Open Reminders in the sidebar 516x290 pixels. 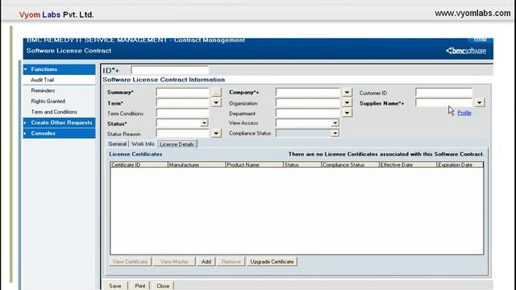point(43,90)
